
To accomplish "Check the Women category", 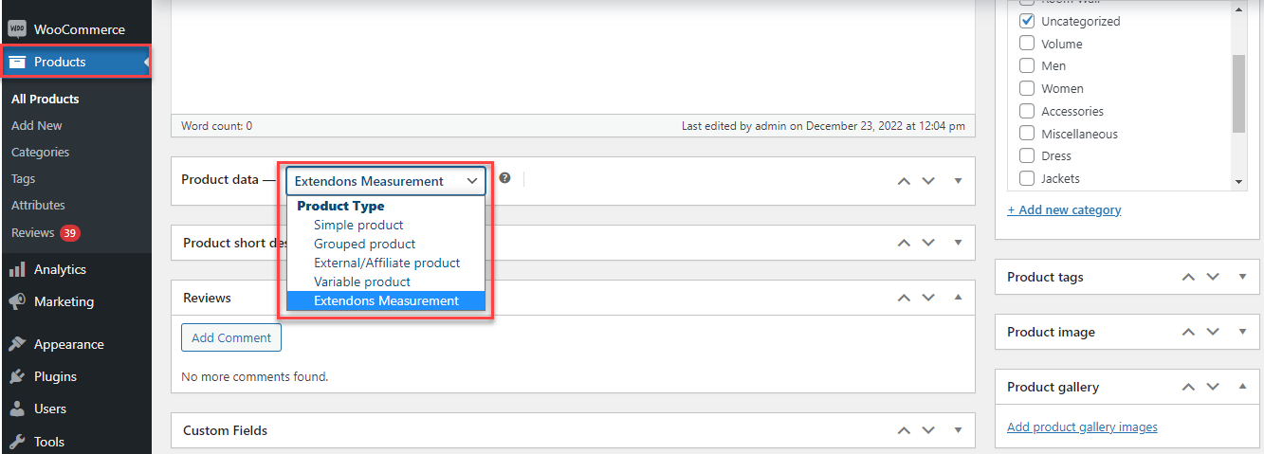I will (x=1026, y=88).
